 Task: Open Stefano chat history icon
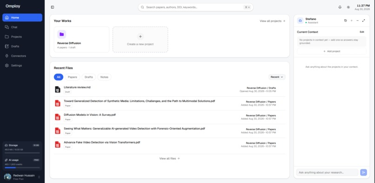click(x=345, y=20)
